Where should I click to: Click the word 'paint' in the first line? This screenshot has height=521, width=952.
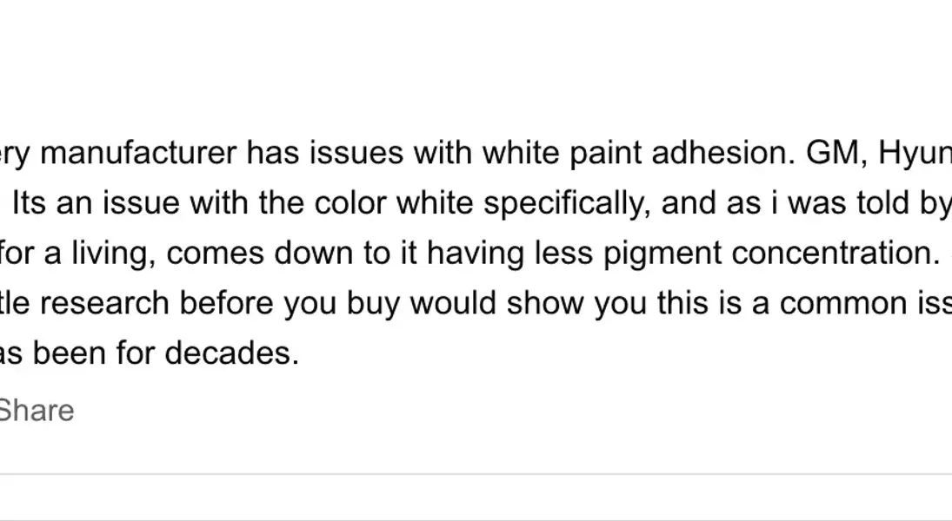tap(605, 154)
